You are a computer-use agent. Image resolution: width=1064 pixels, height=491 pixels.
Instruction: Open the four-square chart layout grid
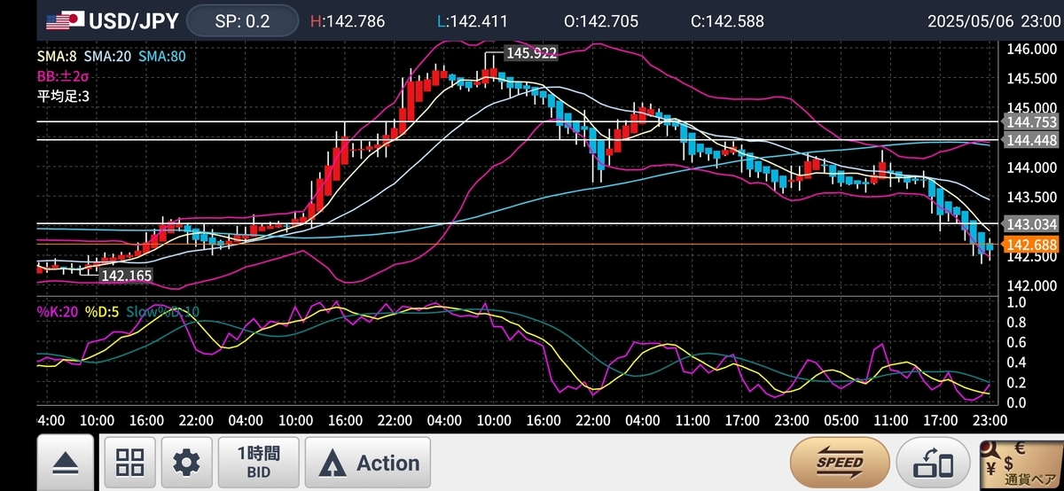tap(130, 463)
